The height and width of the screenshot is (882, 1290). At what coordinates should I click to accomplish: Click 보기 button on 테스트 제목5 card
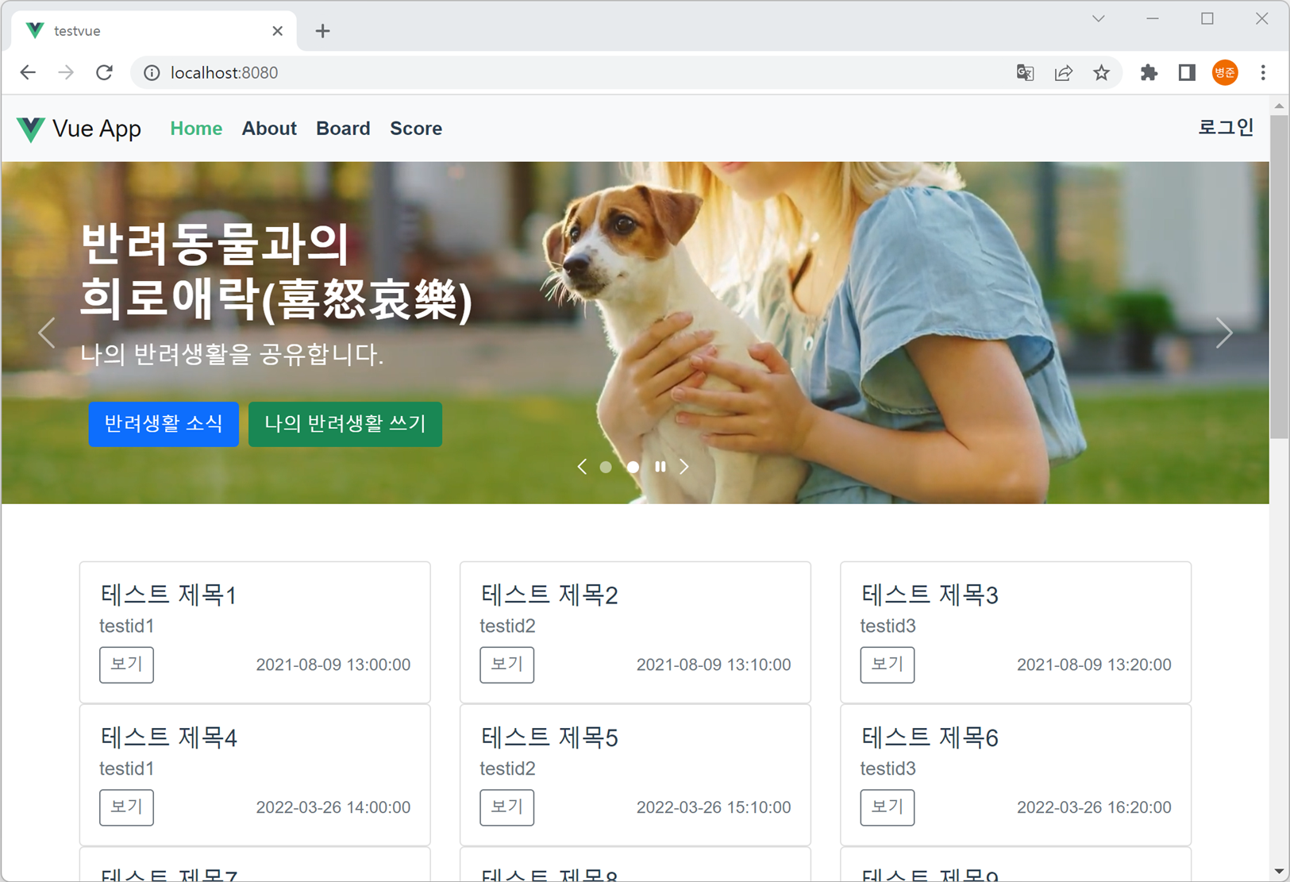point(506,807)
